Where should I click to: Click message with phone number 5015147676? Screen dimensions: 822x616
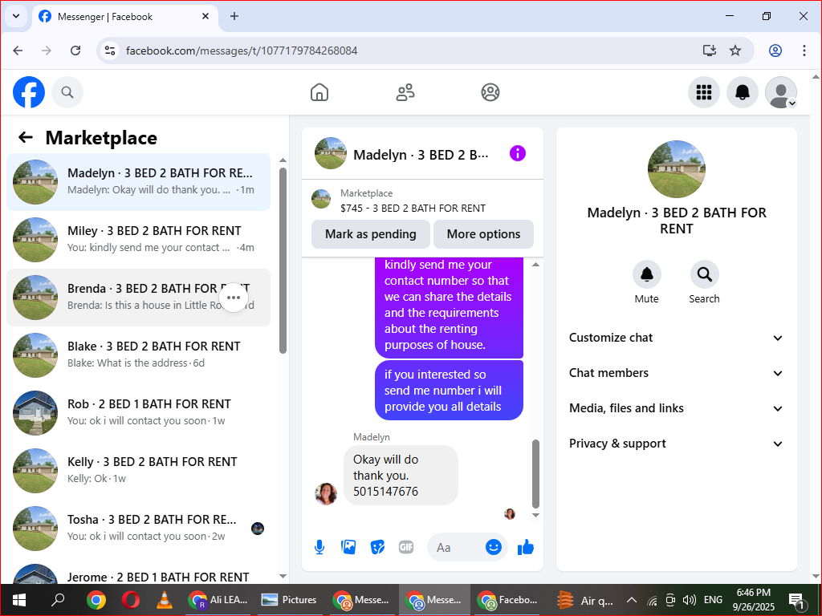(401, 475)
